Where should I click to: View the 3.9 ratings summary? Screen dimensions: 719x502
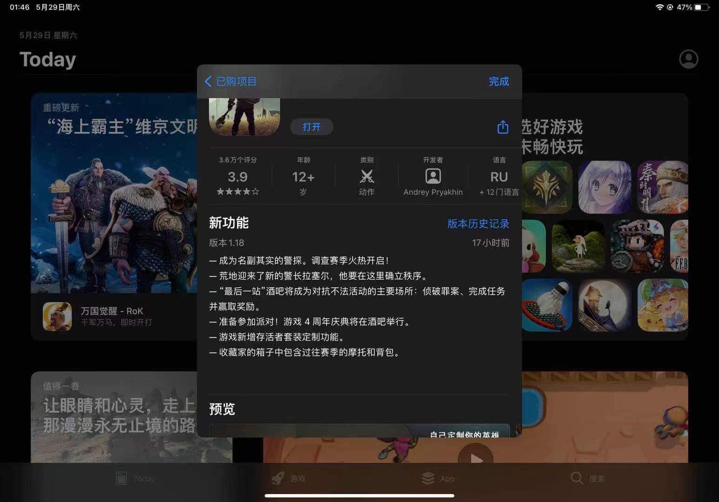tap(238, 177)
